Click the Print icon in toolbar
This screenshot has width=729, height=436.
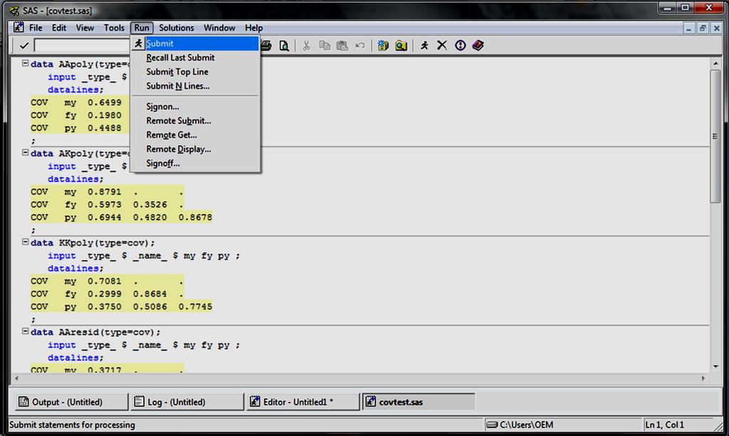pyautogui.click(x=266, y=46)
